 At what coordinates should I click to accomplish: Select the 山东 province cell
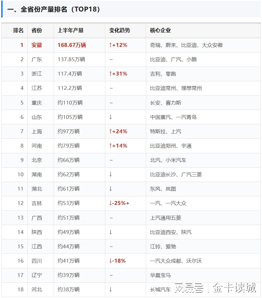click(x=37, y=117)
